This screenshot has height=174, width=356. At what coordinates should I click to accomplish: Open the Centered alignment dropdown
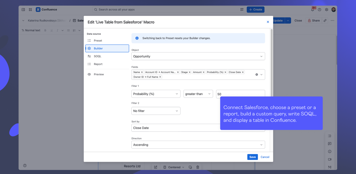(174, 167)
